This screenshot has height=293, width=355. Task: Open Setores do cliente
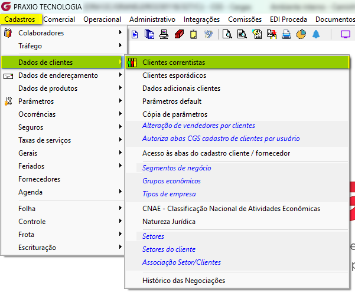(237, 249)
